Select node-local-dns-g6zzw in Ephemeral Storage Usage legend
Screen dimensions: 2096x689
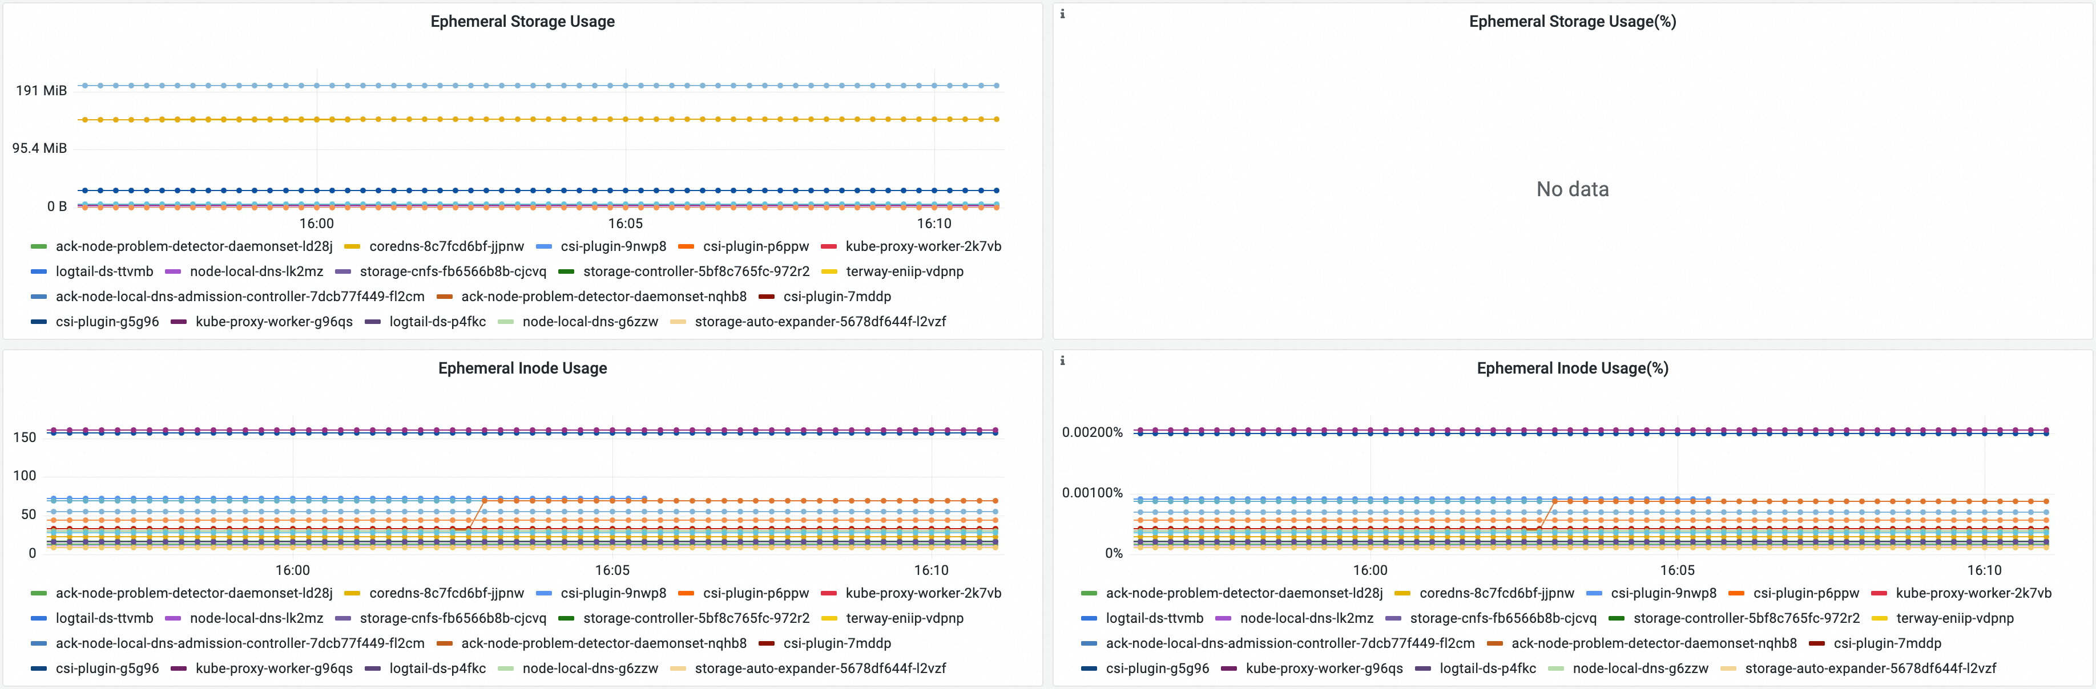(590, 322)
